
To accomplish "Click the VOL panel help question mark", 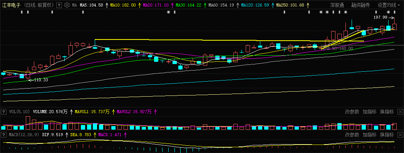I will (x=3, y=112).
